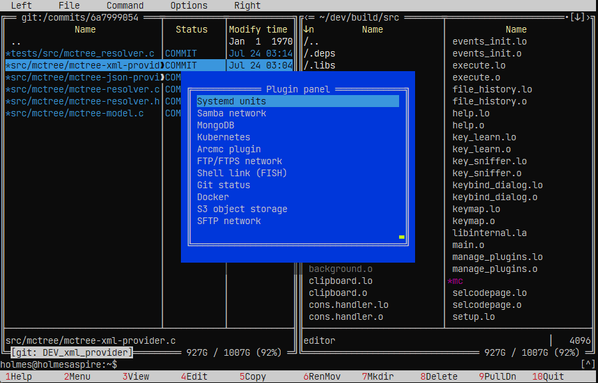This screenshot has width=598, height=383.
Task: Click the panel back arrow <= indicator
Action: point(308,17)
